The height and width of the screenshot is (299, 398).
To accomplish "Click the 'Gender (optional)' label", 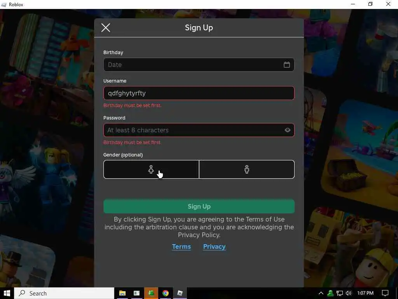I will tap(123, 155).
